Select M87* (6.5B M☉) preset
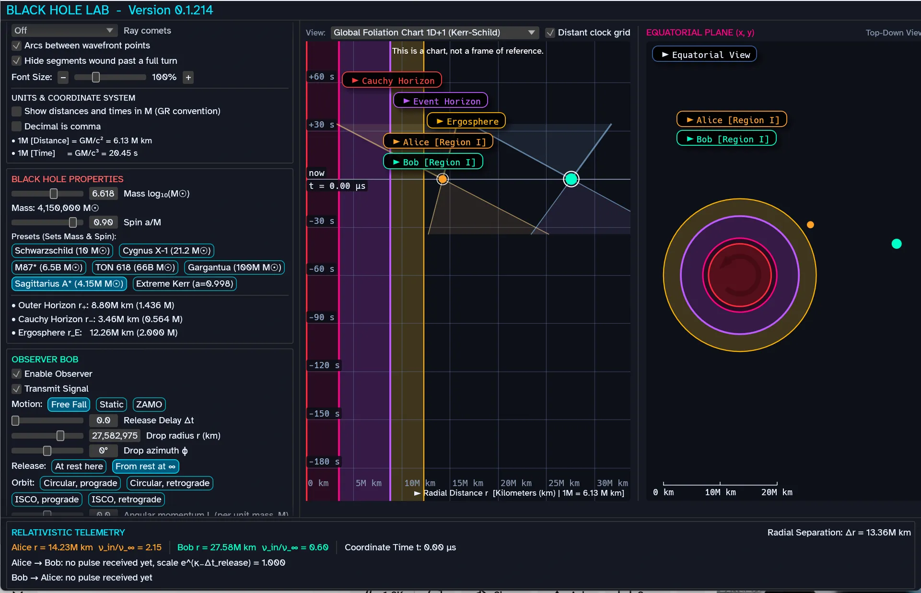 click(48, 267)
